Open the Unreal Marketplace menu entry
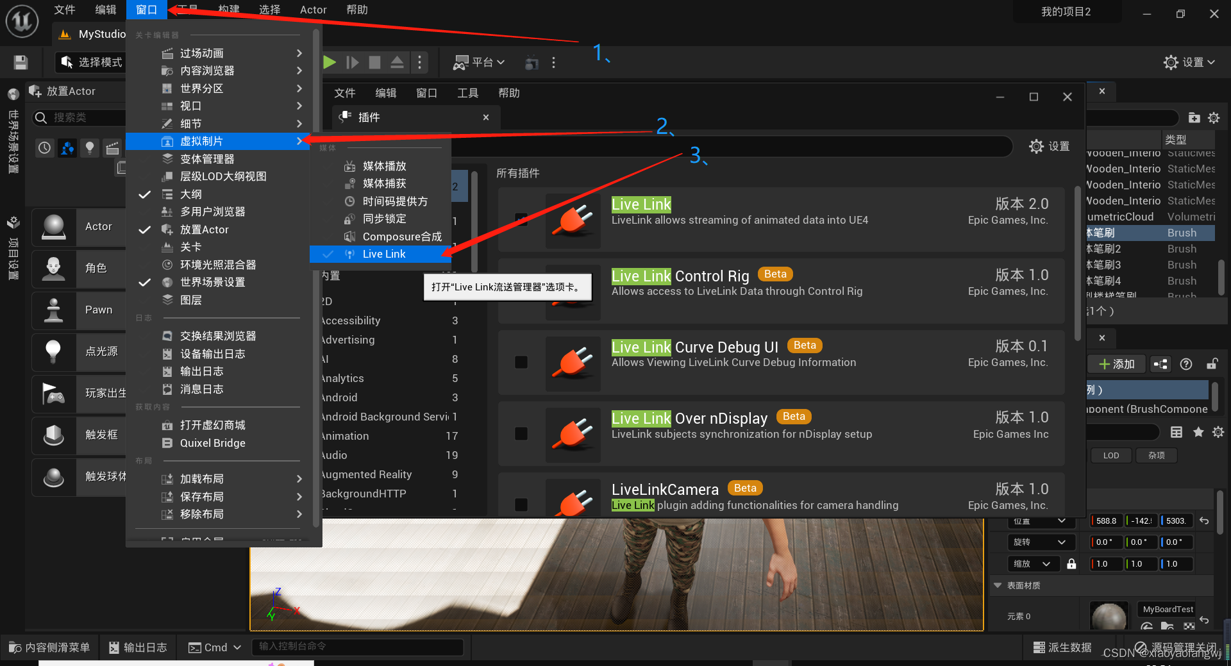This screenshot has height=666, width=1231. pyautogui.click(x=218, y=425)
